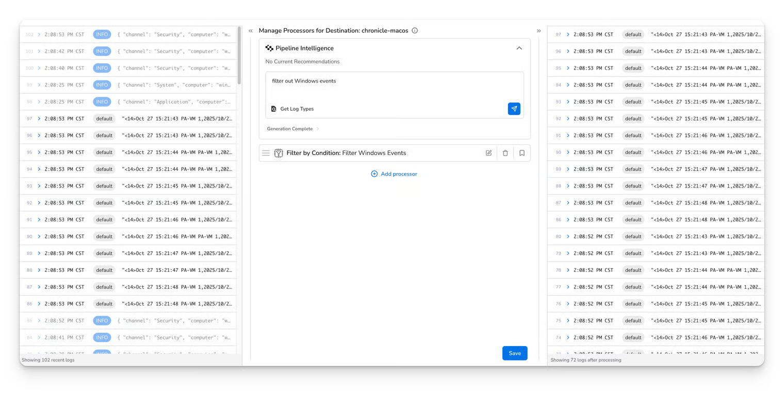Viewport: 784px width, 395px height.
Task: Edit the Filter Windows Events processor
Action: point(488,153)
